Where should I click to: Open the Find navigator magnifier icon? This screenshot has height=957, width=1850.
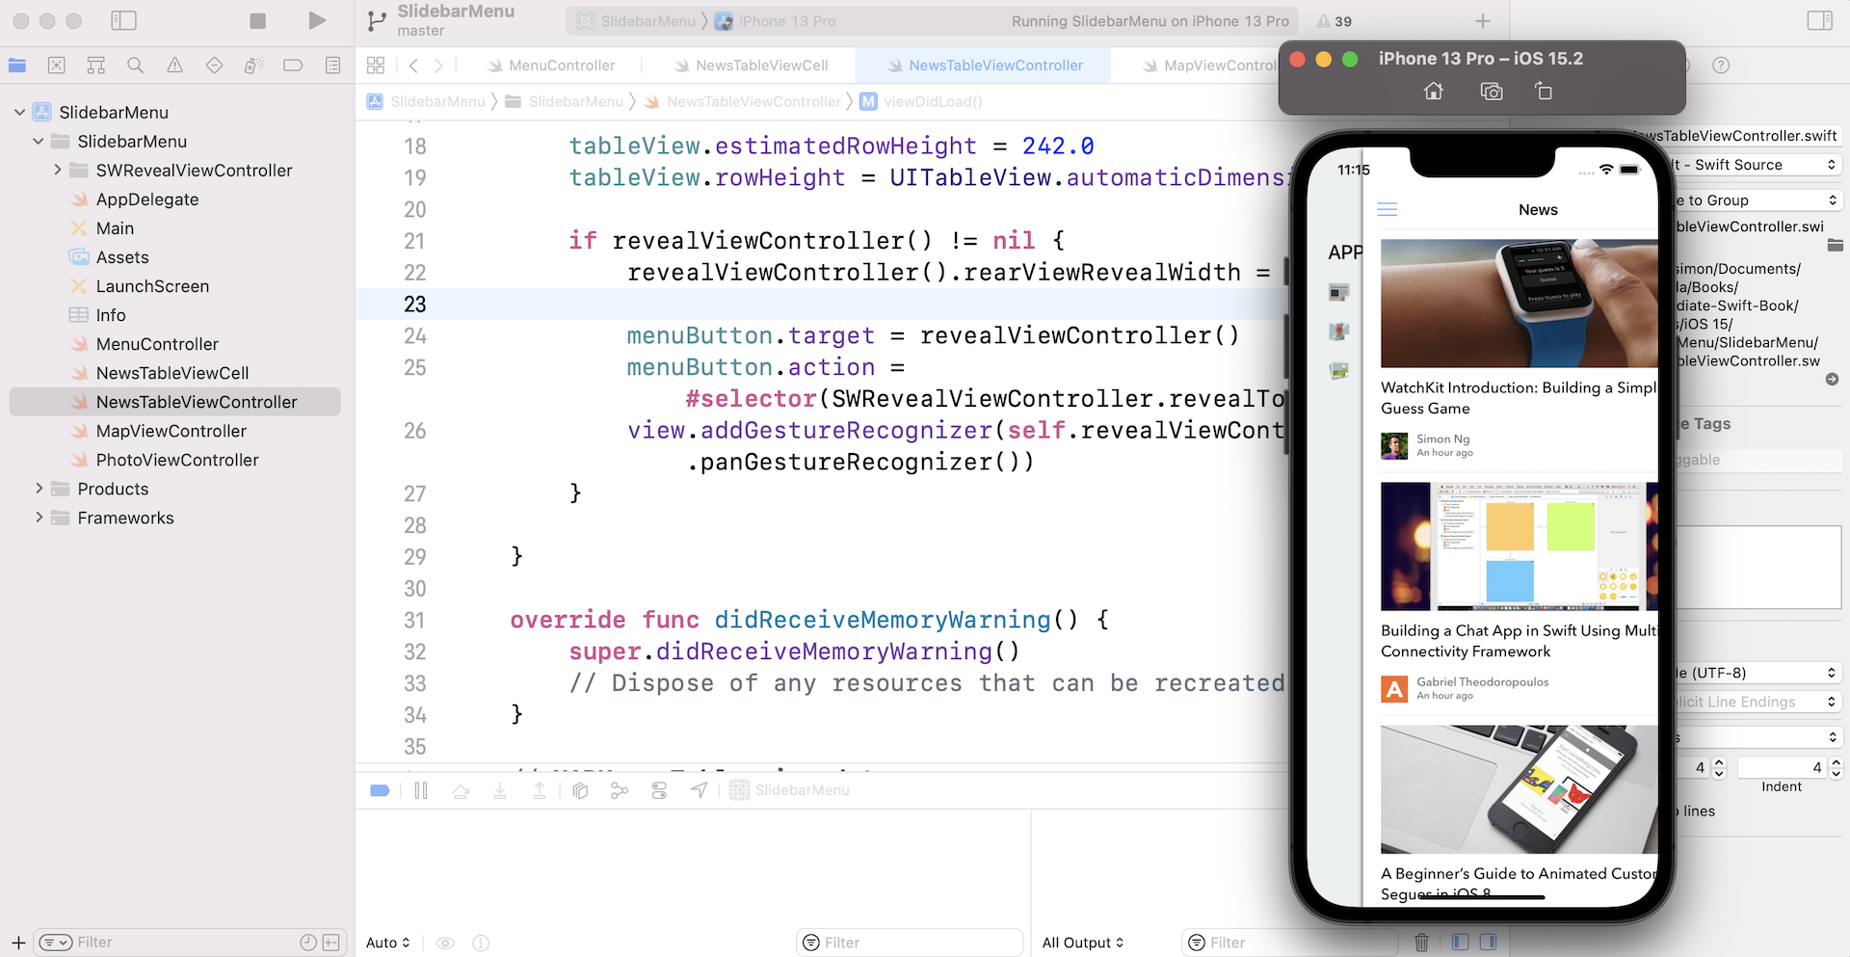pos(135,66)
